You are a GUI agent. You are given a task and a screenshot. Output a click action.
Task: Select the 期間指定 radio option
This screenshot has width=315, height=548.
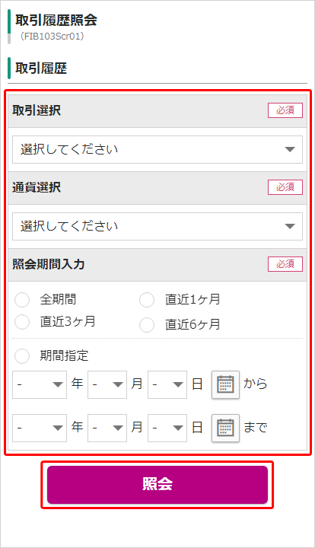coord(22,356)
